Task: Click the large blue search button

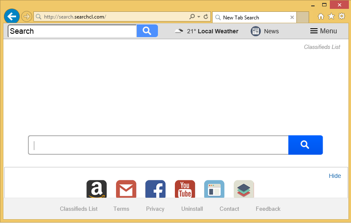Action: coord(305,145)
